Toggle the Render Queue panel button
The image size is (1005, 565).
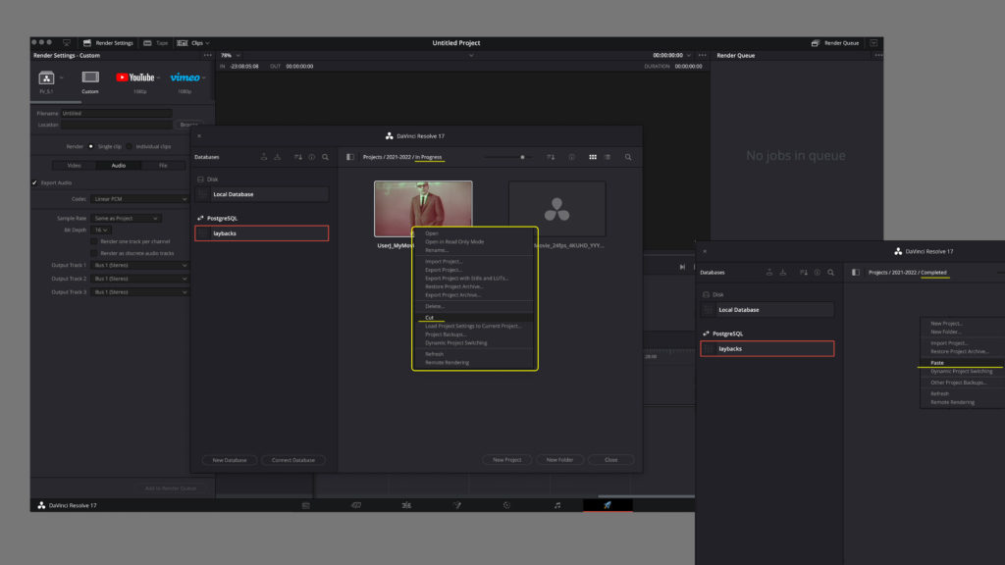tap(835, 43)
